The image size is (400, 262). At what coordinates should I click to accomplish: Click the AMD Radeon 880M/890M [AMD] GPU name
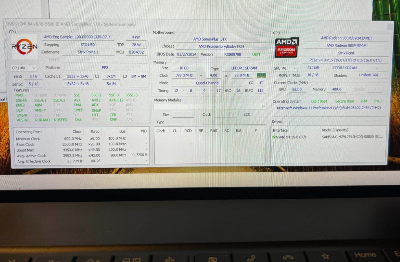[346, 38]
